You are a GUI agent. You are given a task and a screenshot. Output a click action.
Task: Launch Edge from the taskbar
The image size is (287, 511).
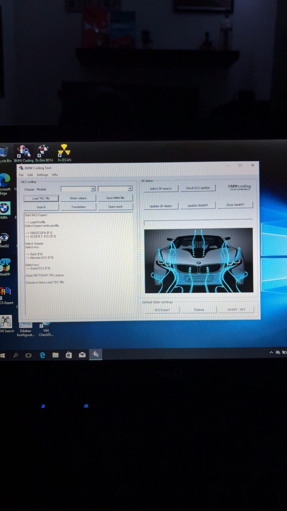42,355
